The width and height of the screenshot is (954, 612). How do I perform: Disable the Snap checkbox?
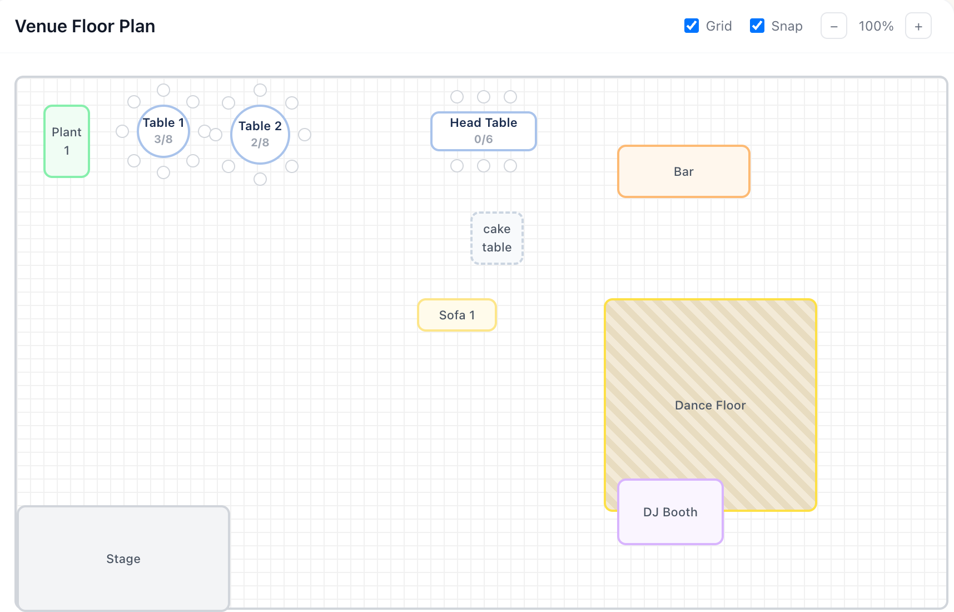(757, 26)
